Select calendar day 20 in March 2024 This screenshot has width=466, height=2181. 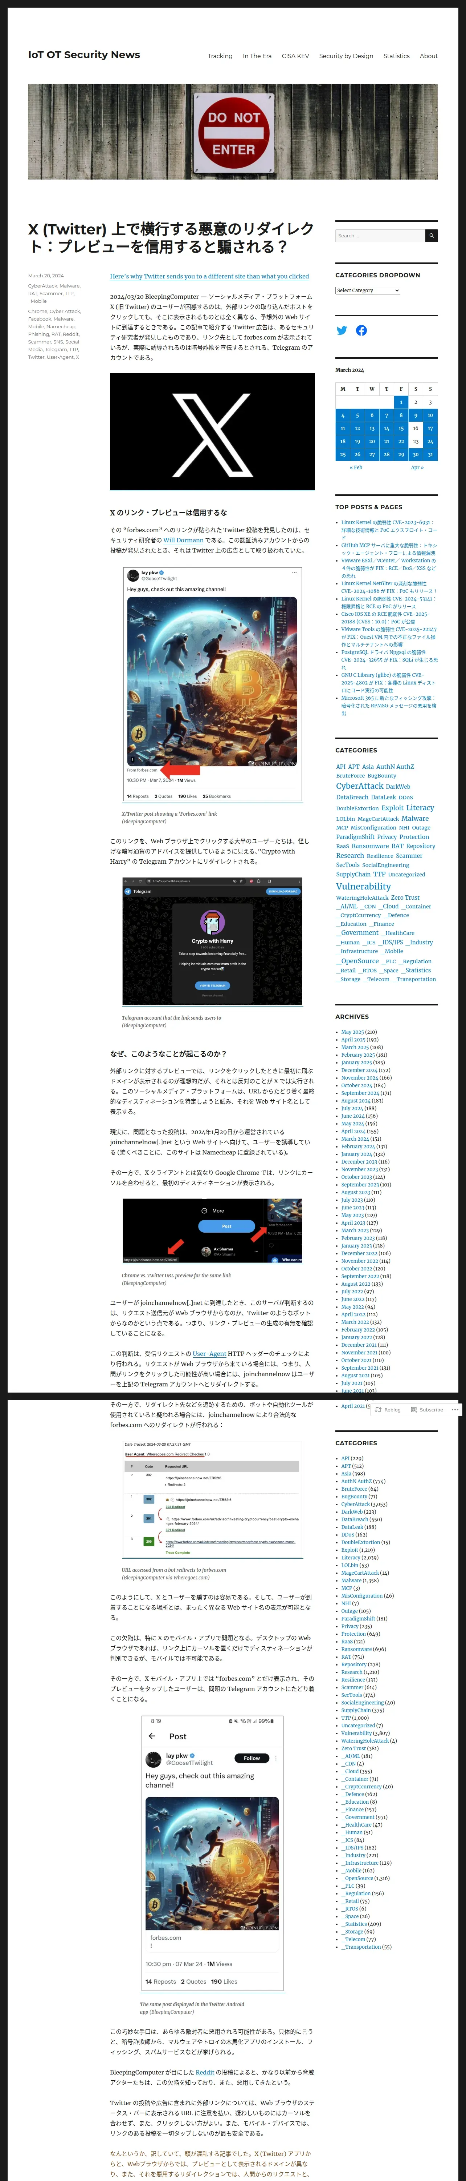372,441
